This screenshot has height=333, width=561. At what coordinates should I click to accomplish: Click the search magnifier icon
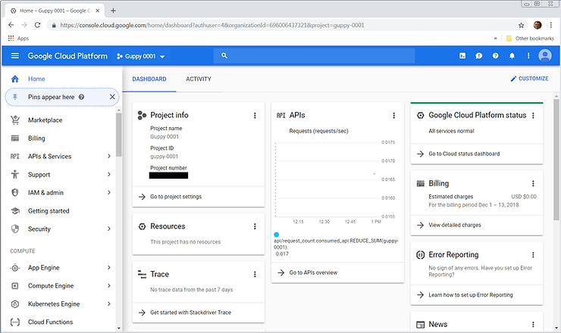coord(224,55)
